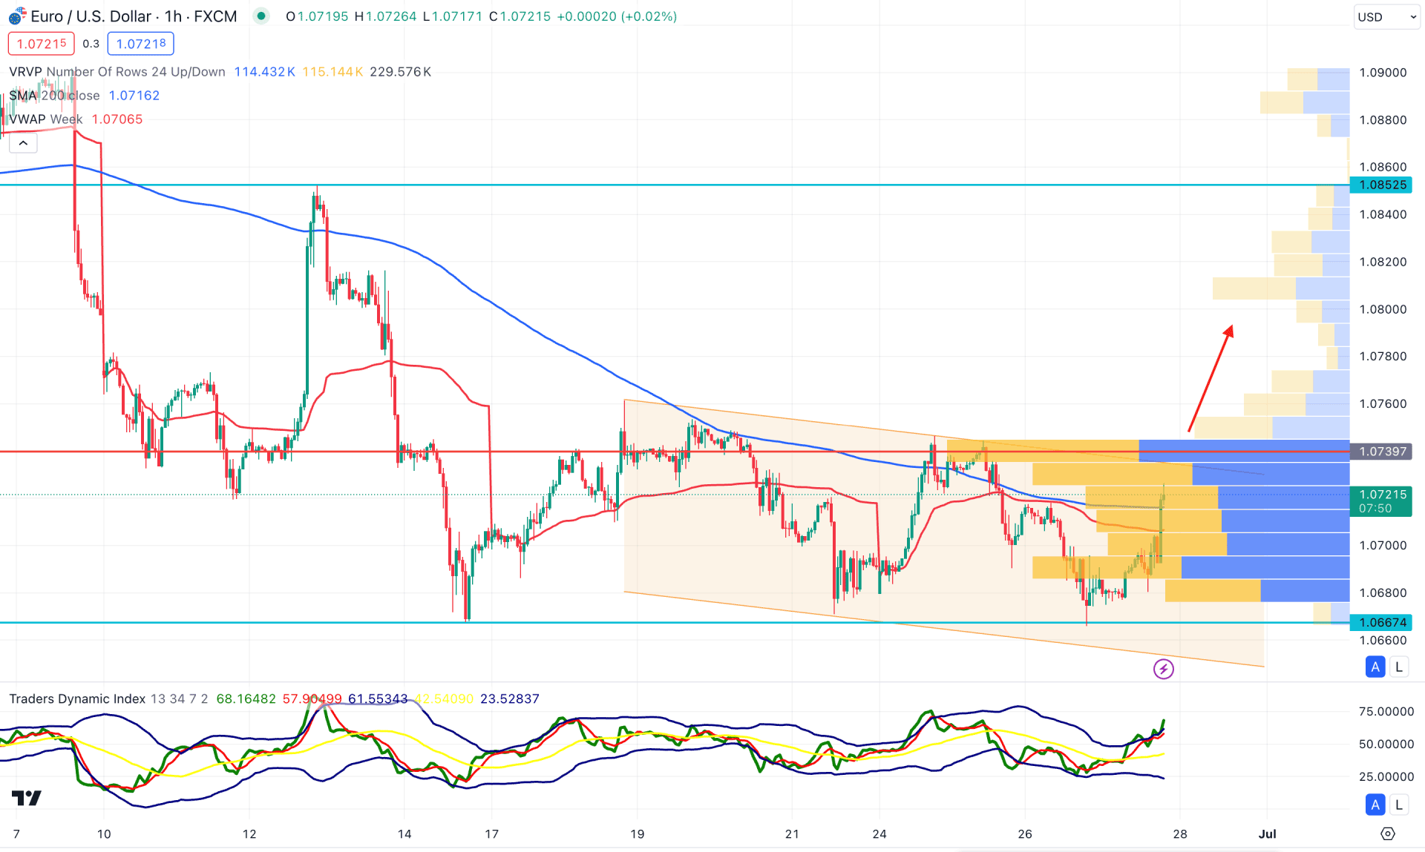Select the VRVP indicator legend
Screen dimensions: 1425x852
(x=117, y=72)
